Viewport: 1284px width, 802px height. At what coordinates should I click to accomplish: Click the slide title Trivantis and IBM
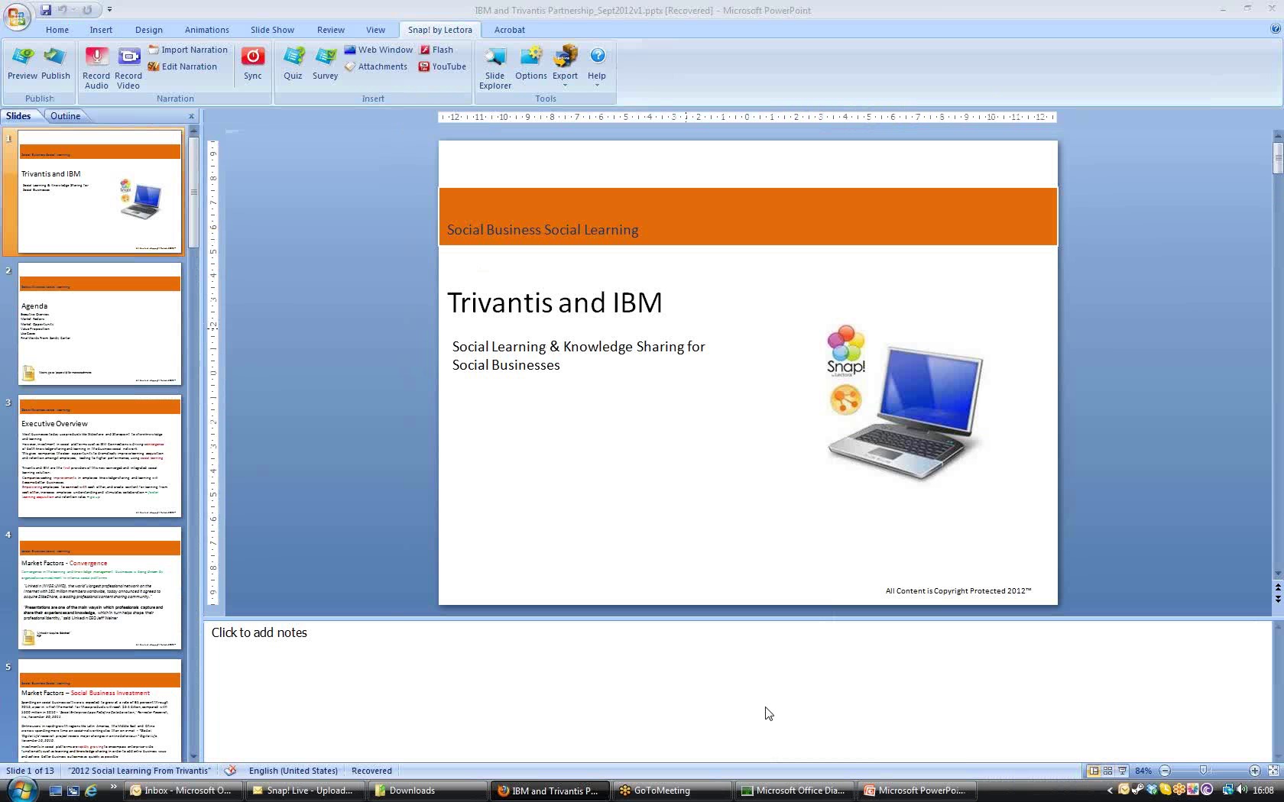[x=555, y=302]
